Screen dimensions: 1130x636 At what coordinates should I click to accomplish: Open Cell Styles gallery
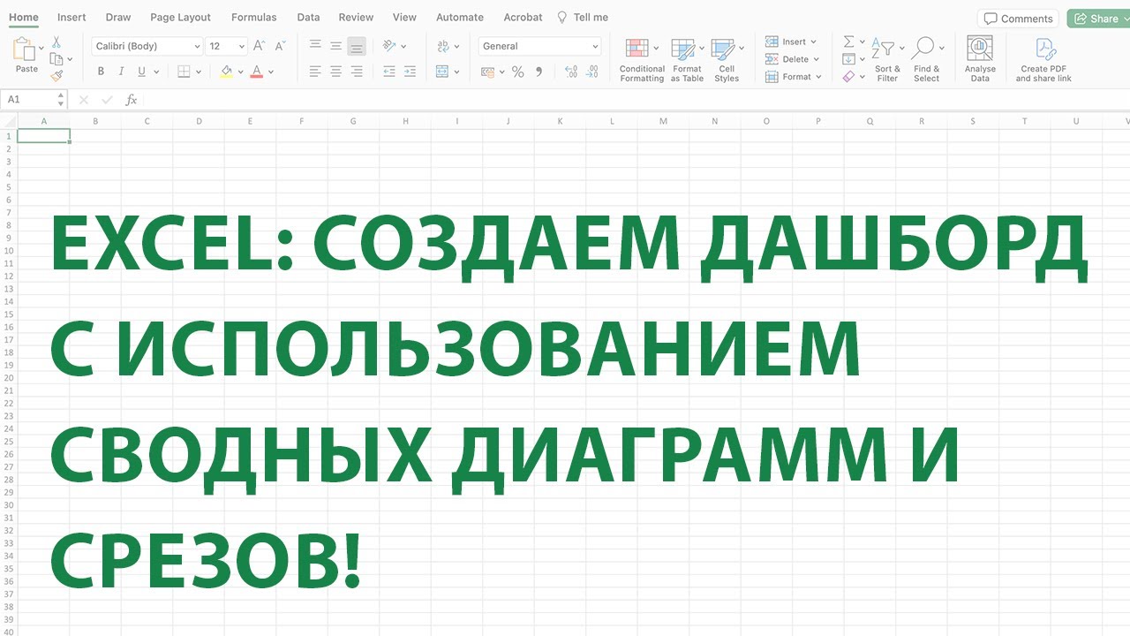coord(727,60)
